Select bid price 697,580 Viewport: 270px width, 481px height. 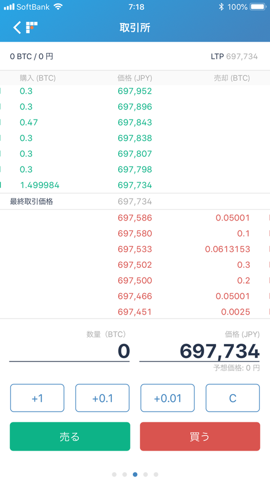(135, 233)
